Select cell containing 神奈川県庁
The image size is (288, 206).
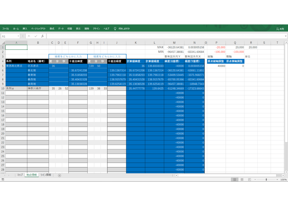tap(38, 88)
